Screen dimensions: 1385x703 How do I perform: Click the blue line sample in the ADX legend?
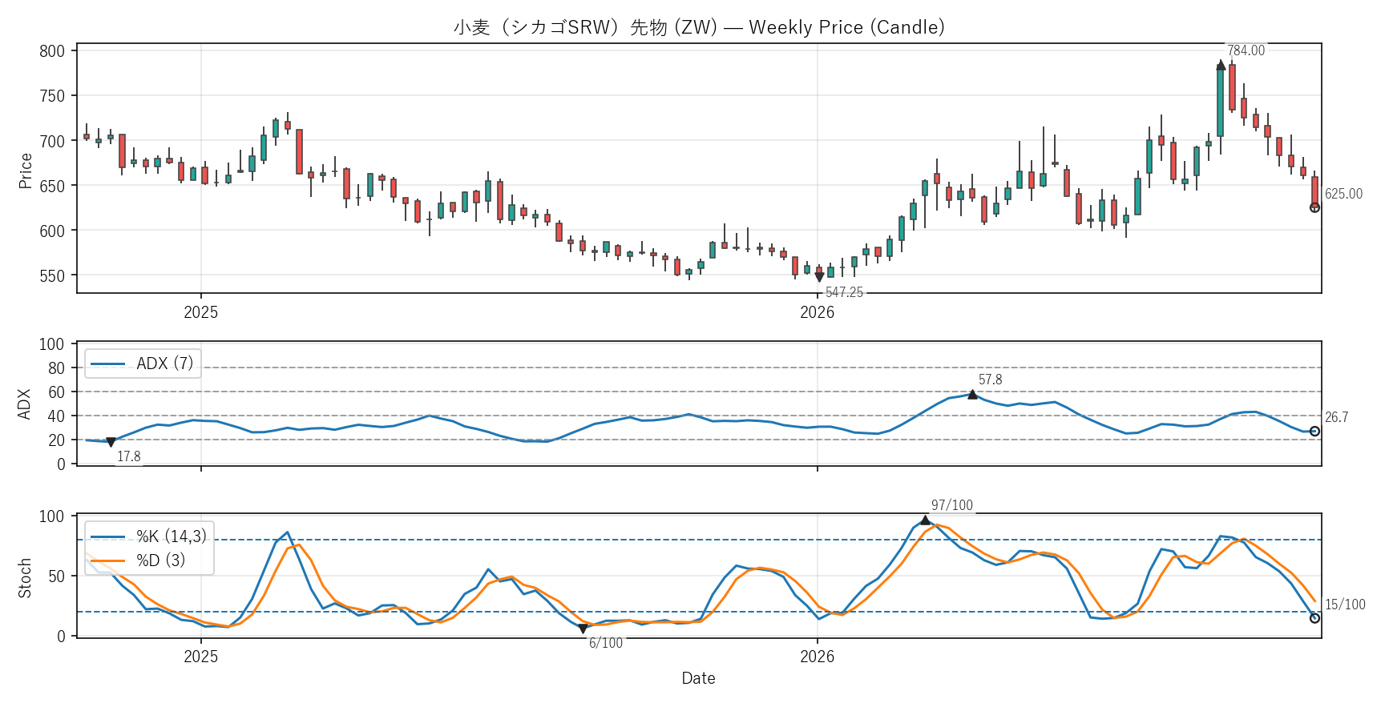coord(108,364)
